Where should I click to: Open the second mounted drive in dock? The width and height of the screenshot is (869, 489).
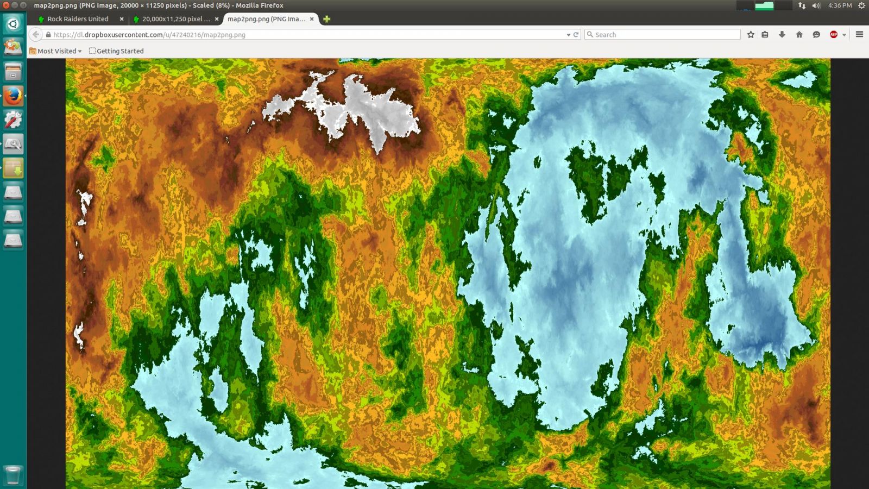click(x=13, y=215)
